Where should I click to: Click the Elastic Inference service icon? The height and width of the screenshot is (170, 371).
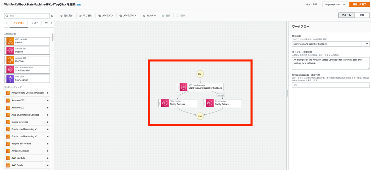[x=7, y=122]
